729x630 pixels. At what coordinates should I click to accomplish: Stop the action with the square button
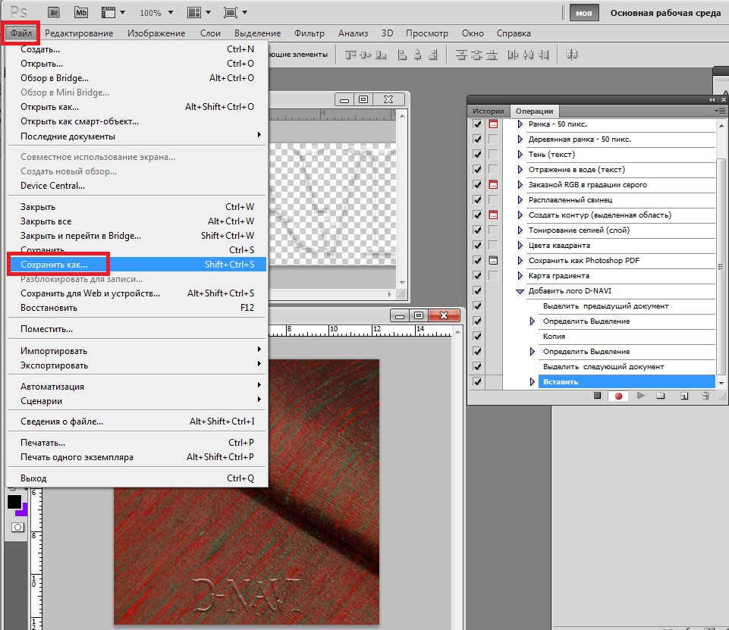(x=598, y=396)
